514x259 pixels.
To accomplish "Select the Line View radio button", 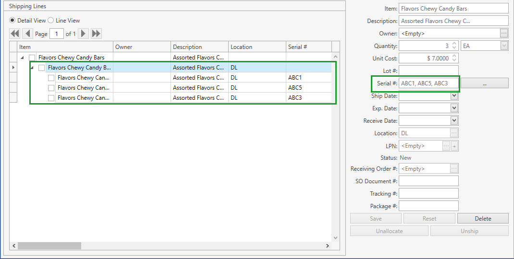I will pyautogui.click(x=51, y=21).
